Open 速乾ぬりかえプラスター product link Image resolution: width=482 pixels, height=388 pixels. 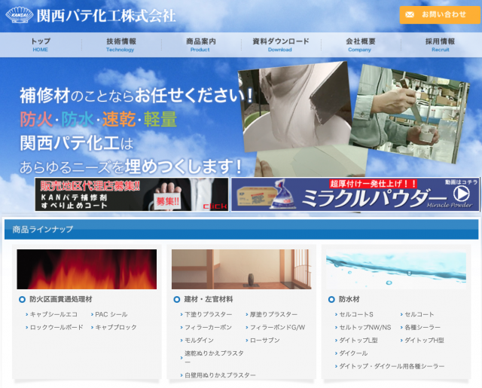pos(214,358)
